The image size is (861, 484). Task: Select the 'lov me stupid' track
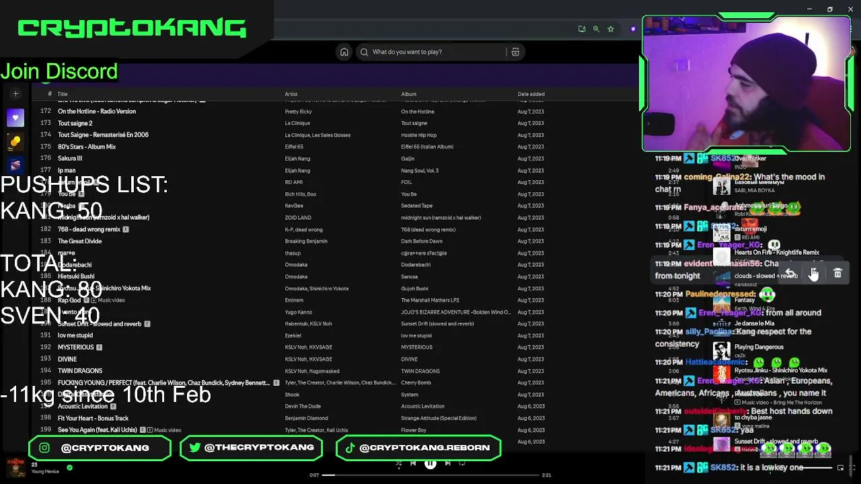coord(75,335)
